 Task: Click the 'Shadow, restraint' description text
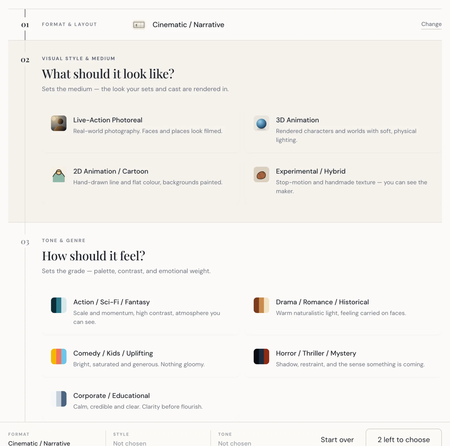(x=350, y=364)
